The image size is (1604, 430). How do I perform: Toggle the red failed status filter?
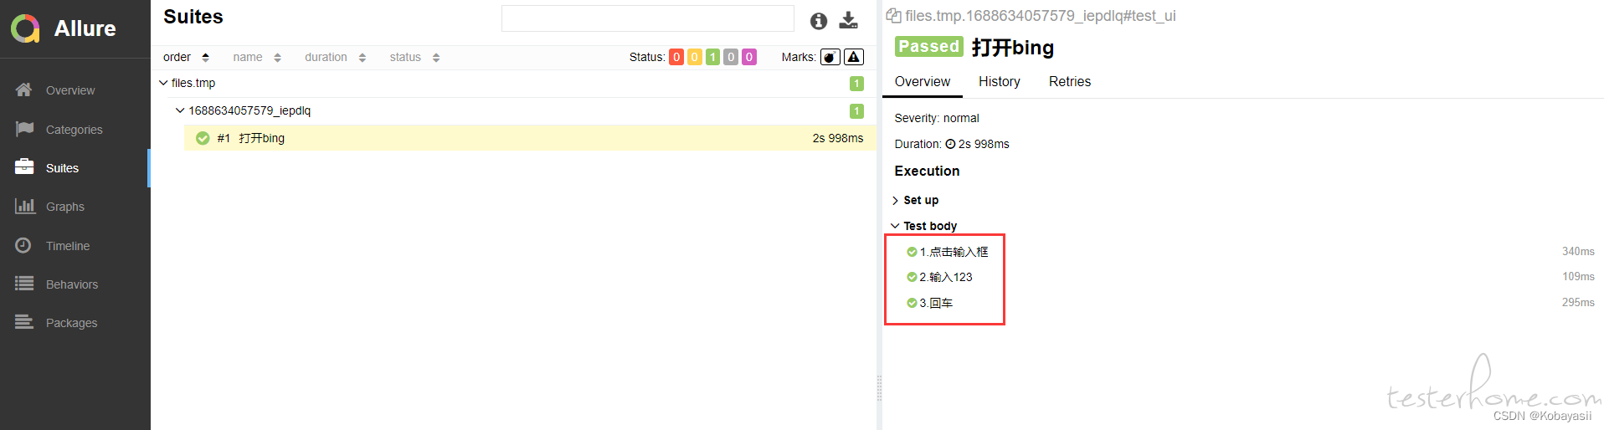click(x=676, y=57)
